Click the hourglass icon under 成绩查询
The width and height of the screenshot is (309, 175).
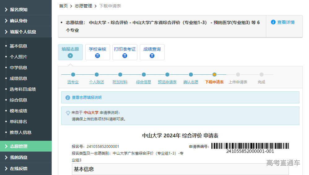[x=152, y=56]
